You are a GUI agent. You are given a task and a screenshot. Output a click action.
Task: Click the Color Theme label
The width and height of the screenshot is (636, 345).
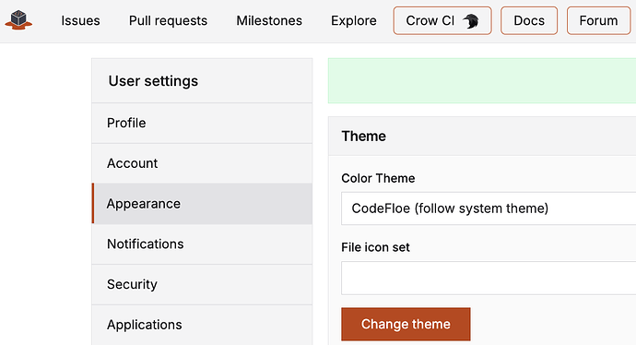(x=378, y=178)
